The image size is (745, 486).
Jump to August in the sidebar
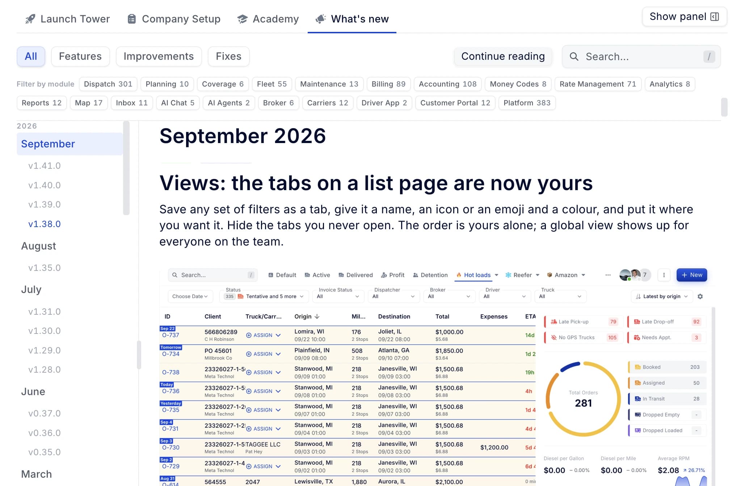pos(39,246)
